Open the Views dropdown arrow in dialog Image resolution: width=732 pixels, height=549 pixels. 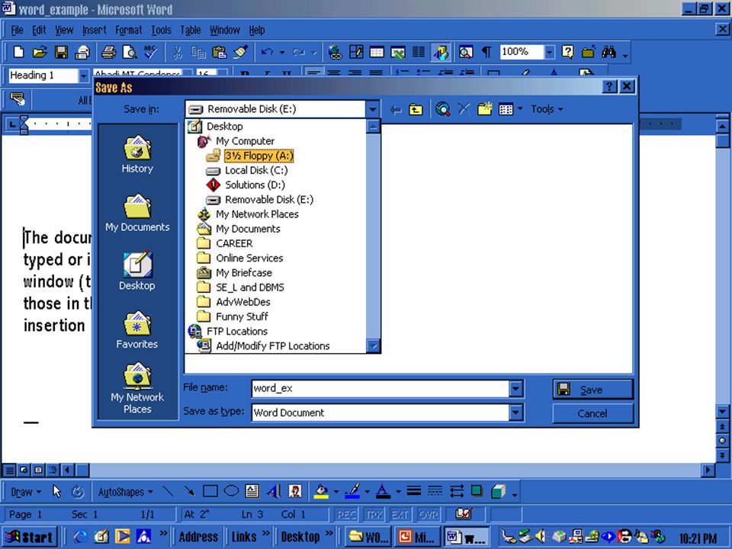[x=521, y=109]
